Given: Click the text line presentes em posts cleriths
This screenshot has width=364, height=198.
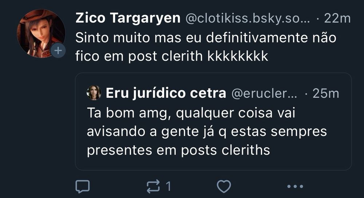Looking at the screenshot, I should coord(178,150).
